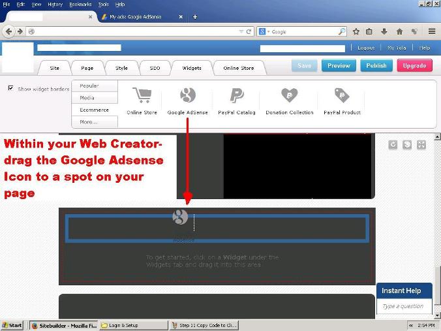The width and height of the screenshot is (441, 331).
Task: Expand the More... widget category
Action: pos(95,122)
